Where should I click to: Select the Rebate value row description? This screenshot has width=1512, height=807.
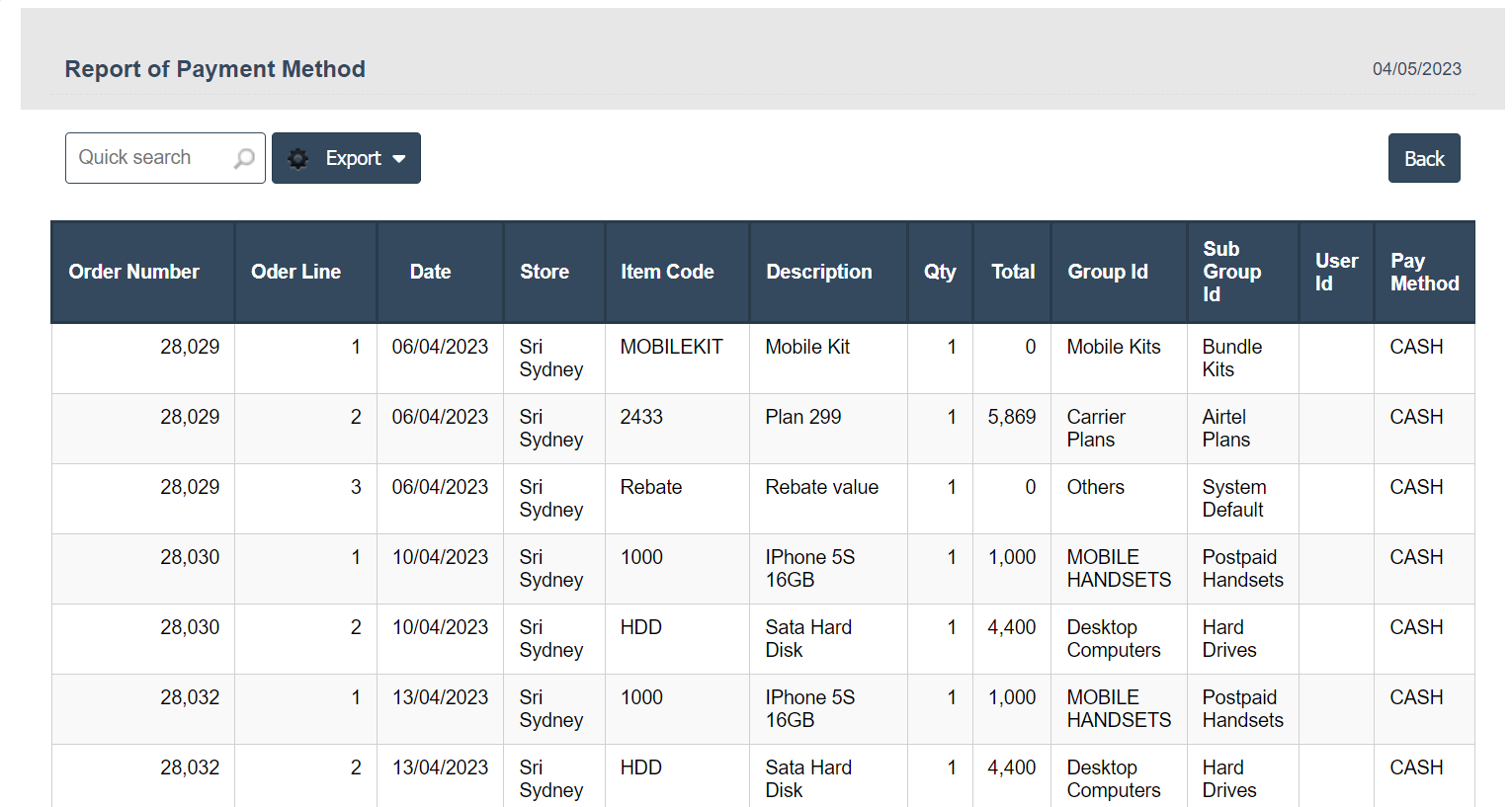(x=821, y=487)
